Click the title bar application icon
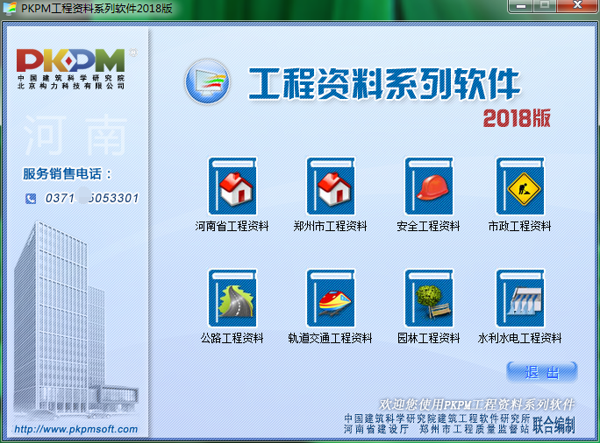This screenshot has width=600, height=443. point(9,8)
